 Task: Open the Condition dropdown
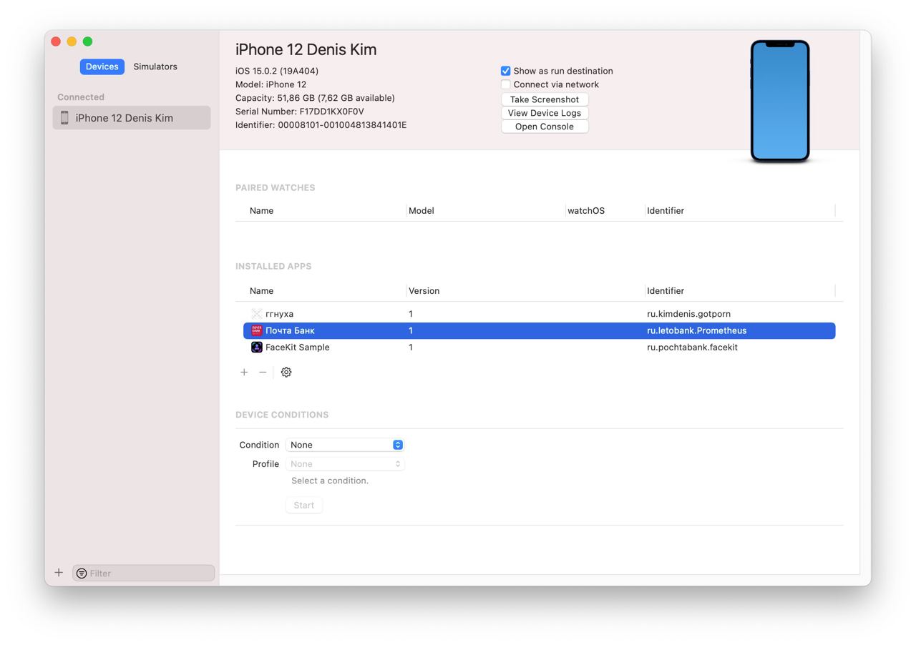[345, 445]
